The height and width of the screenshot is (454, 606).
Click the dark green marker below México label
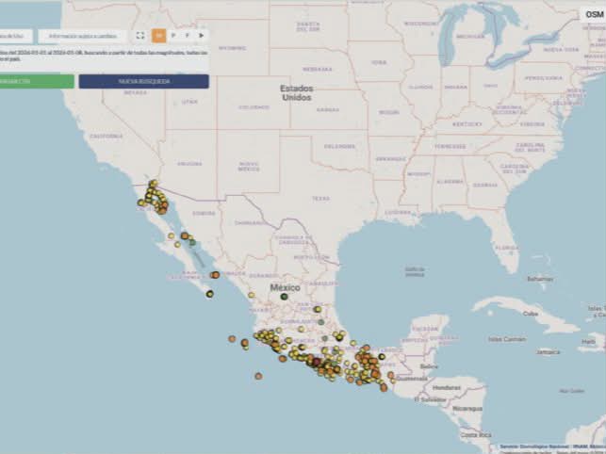click(x=283, y=297)
